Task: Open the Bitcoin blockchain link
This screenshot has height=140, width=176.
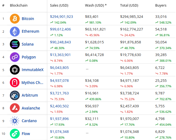Action: 28,19
